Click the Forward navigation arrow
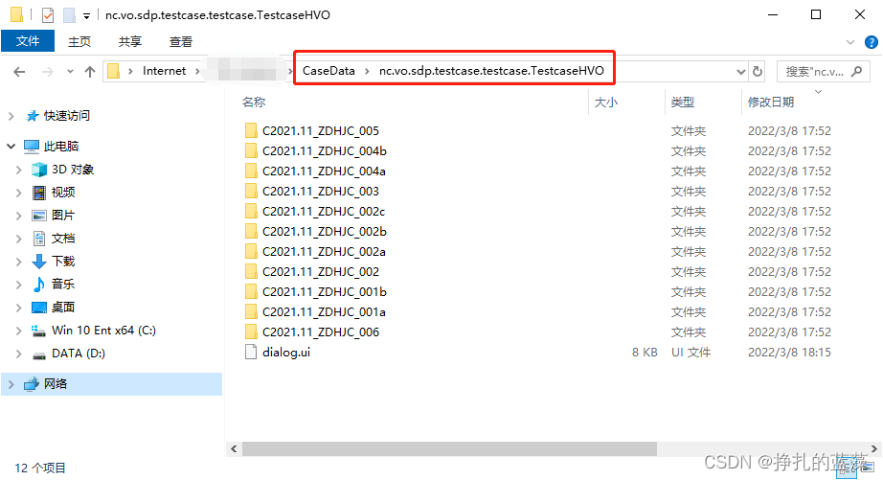The width and height of the screenshot is (883, 480). (x=48, y=72)
